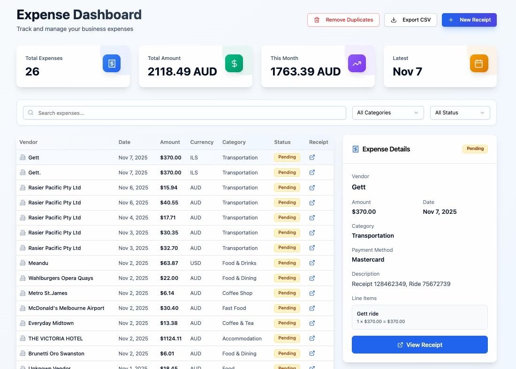Click the vendor icon beside THE VICTORIA HOTEL
The image size is (516, 369).
click(x=23, y=338)
